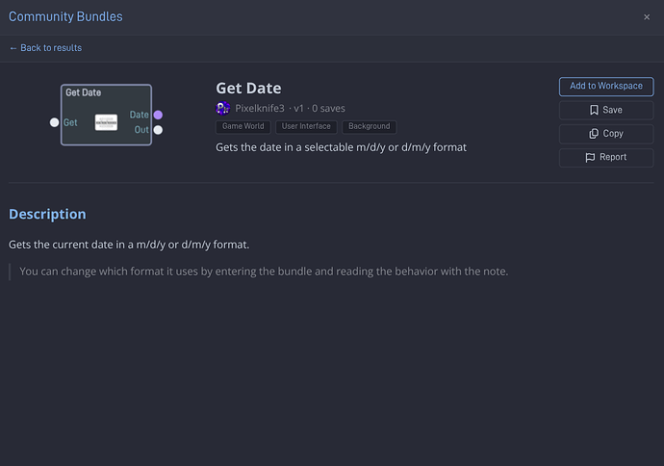The height and width of the screenshot is (466, 664).
Task: Click the flag icon on Report
Action: (x=590, y=158)
